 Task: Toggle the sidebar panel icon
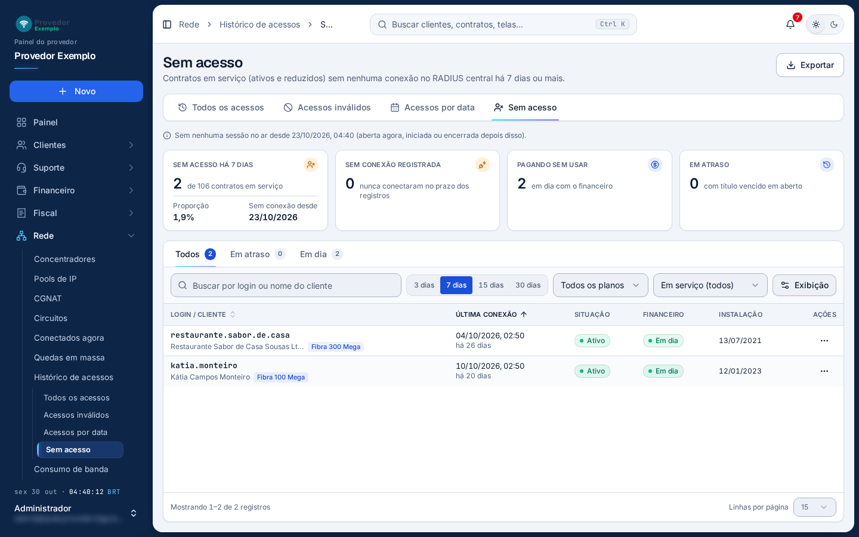[167, 24]
